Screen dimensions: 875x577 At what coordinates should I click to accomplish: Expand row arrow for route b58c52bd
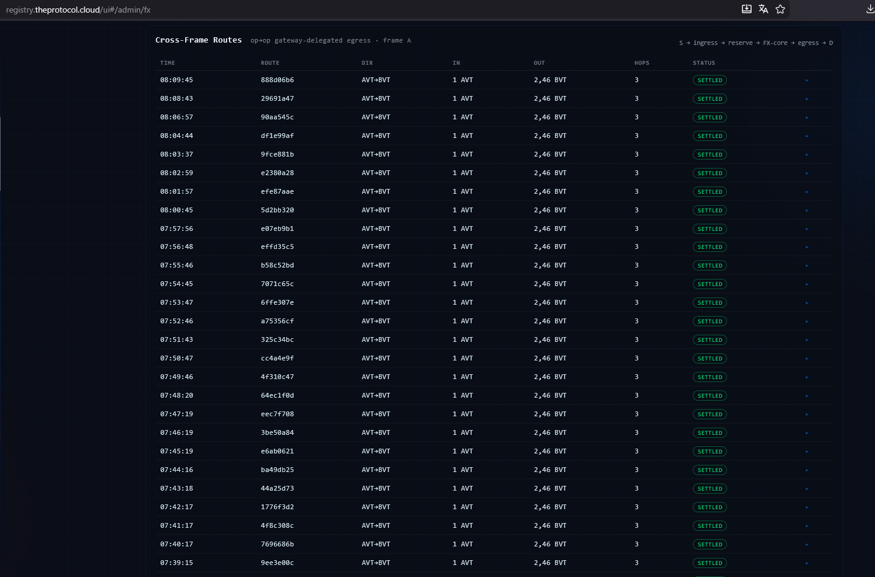tap(807, 266)
